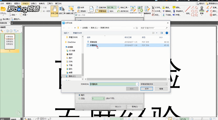Screen dimensions: 218x120
Task: Select the Edit Comments tool icon
Action: 71,9
